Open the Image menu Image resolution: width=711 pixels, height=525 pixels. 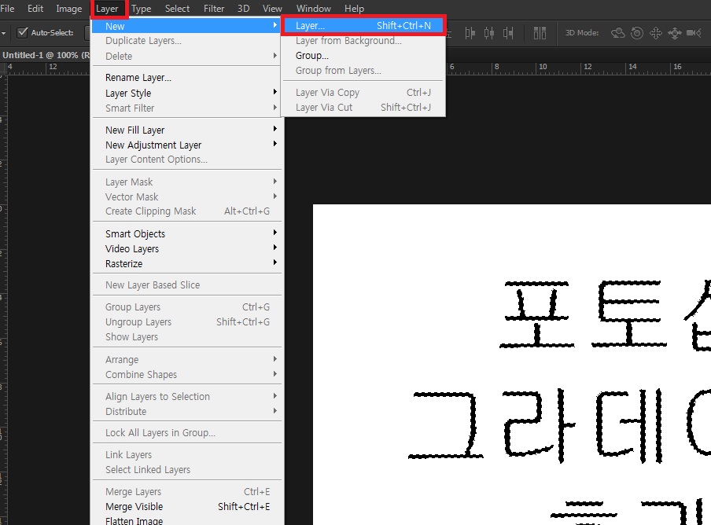point(69,9)
